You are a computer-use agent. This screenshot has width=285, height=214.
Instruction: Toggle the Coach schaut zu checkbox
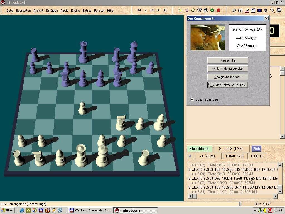point(192,99)
